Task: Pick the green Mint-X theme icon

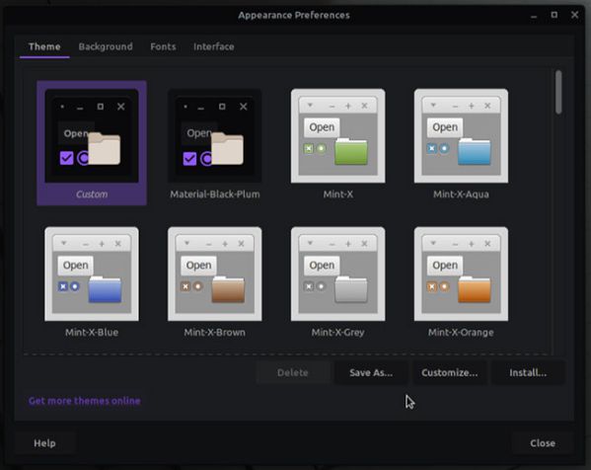Action: (x=337, y=136)
